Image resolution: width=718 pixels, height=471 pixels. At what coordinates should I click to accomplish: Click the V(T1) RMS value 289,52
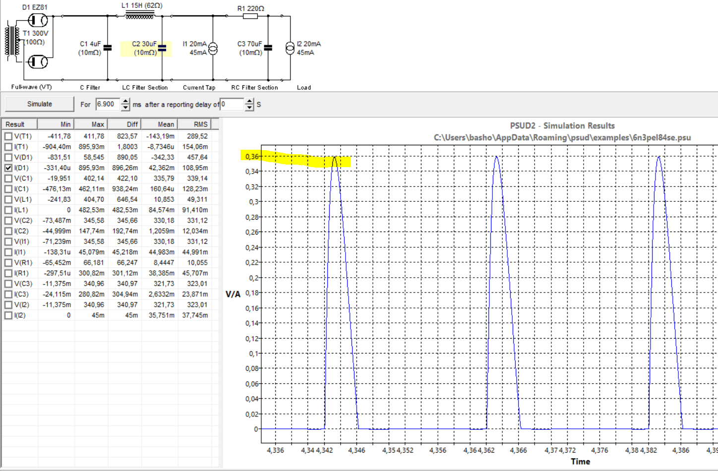tap(197, 136)
